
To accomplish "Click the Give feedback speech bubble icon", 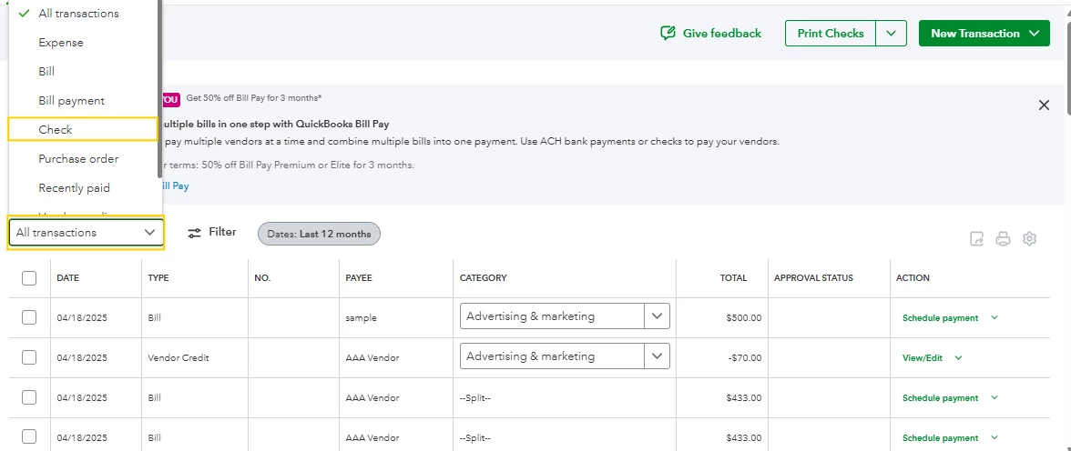I will point(668,34).
